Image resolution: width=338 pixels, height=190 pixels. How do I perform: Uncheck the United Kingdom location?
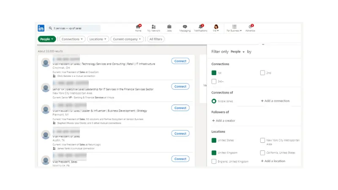point(214,153)
